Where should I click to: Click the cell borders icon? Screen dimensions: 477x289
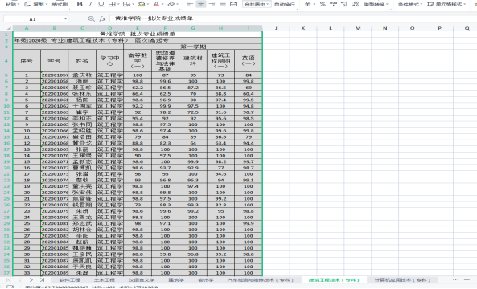pyautogui.click(x=112, y=4)
